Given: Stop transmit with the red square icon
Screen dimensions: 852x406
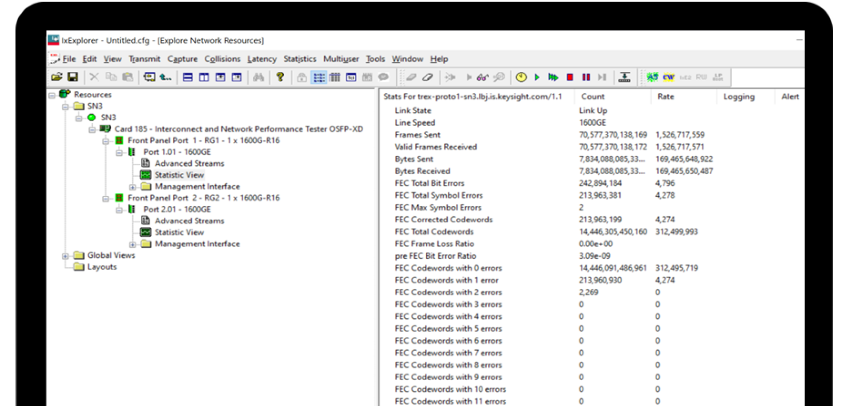Looking at the screenshot, I should point(570,77).
